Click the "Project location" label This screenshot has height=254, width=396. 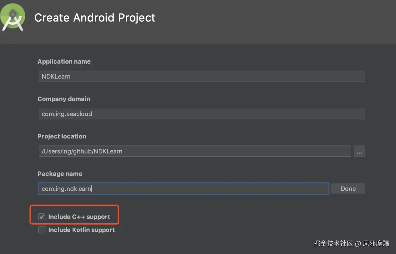[x=62, y=136]
